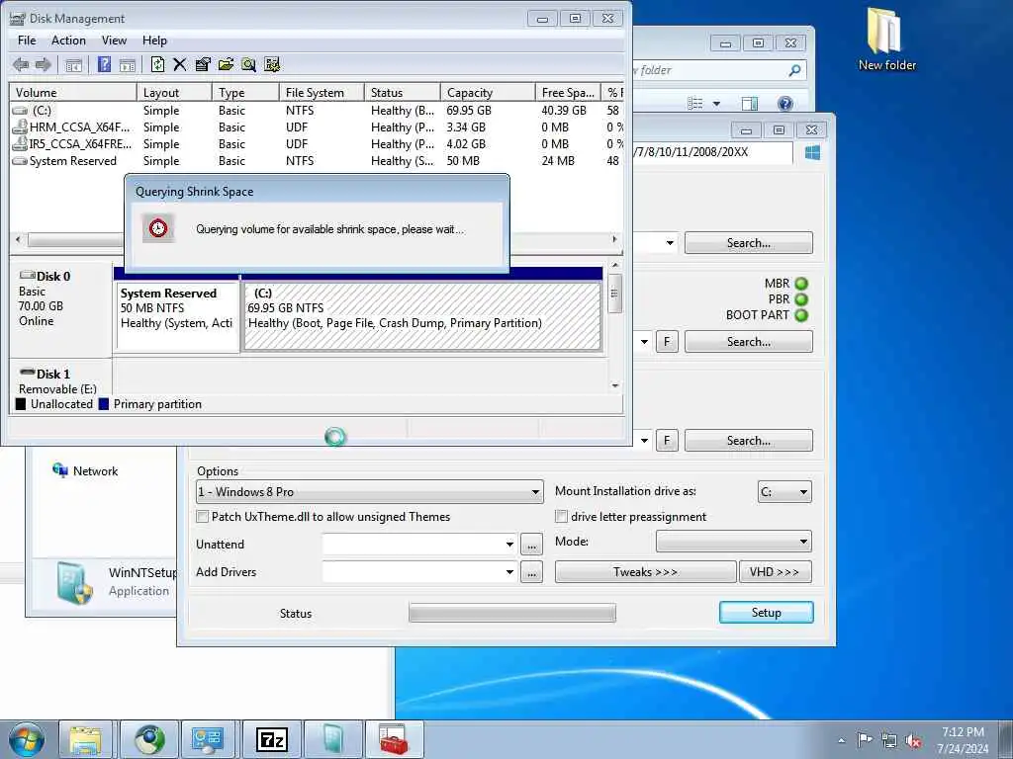Click the Forward arrow in Disk Management toolbar
Screen dimensions: 1013x759
coord(43,64)
